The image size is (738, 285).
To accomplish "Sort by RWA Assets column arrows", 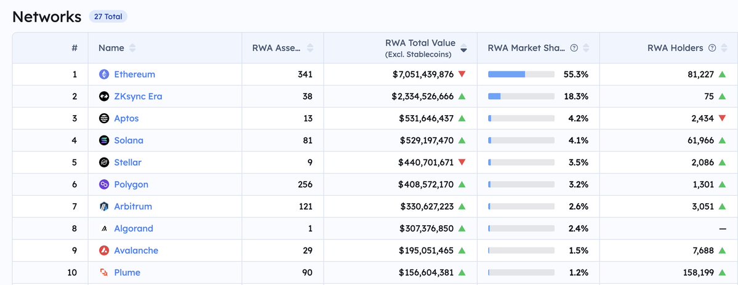I will (310, 48).
